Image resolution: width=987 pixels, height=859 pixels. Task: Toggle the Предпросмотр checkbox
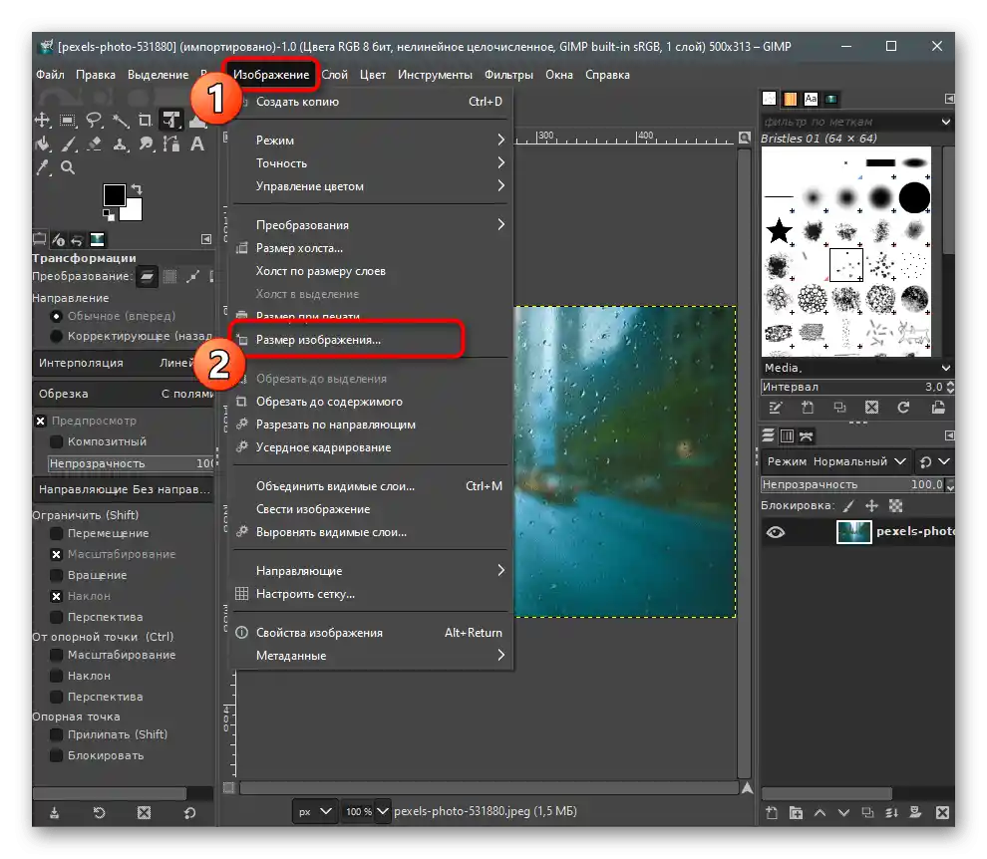[40, 421]
